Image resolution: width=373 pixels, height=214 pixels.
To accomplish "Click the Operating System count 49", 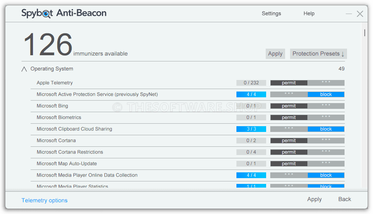I will coord(341,69).
